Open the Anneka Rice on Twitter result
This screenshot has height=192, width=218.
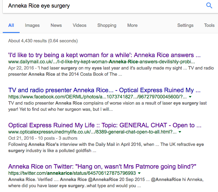coord(102,167)
